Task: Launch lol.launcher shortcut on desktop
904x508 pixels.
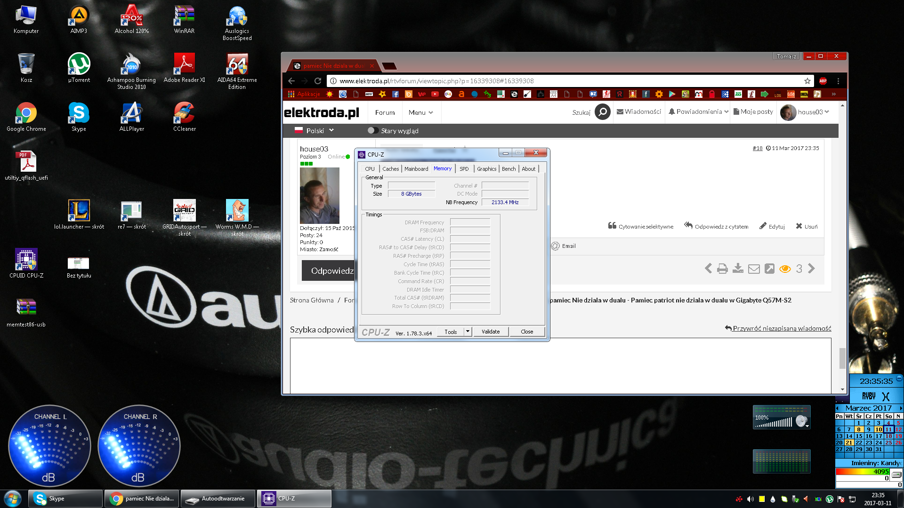Action: [79, 215]
